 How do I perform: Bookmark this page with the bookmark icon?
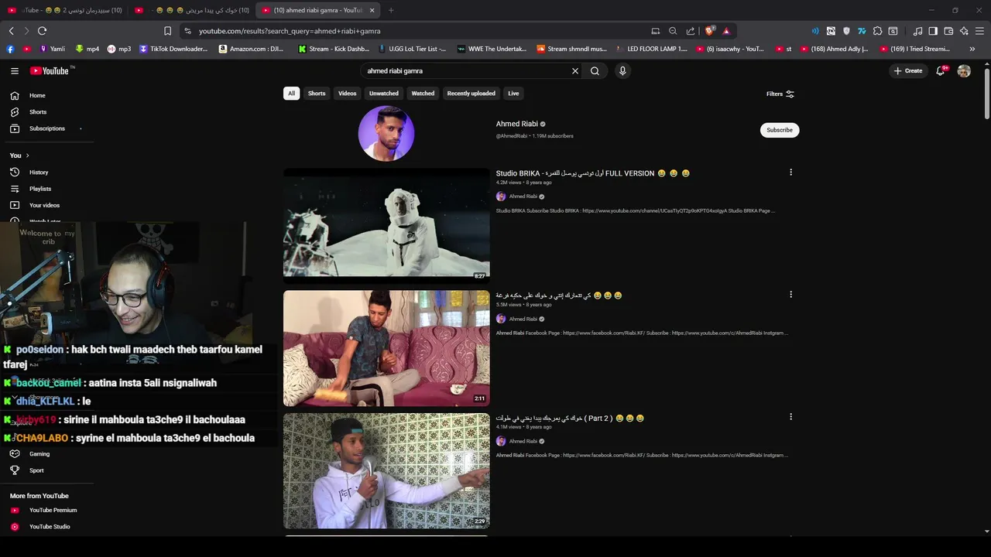point(167,31)
